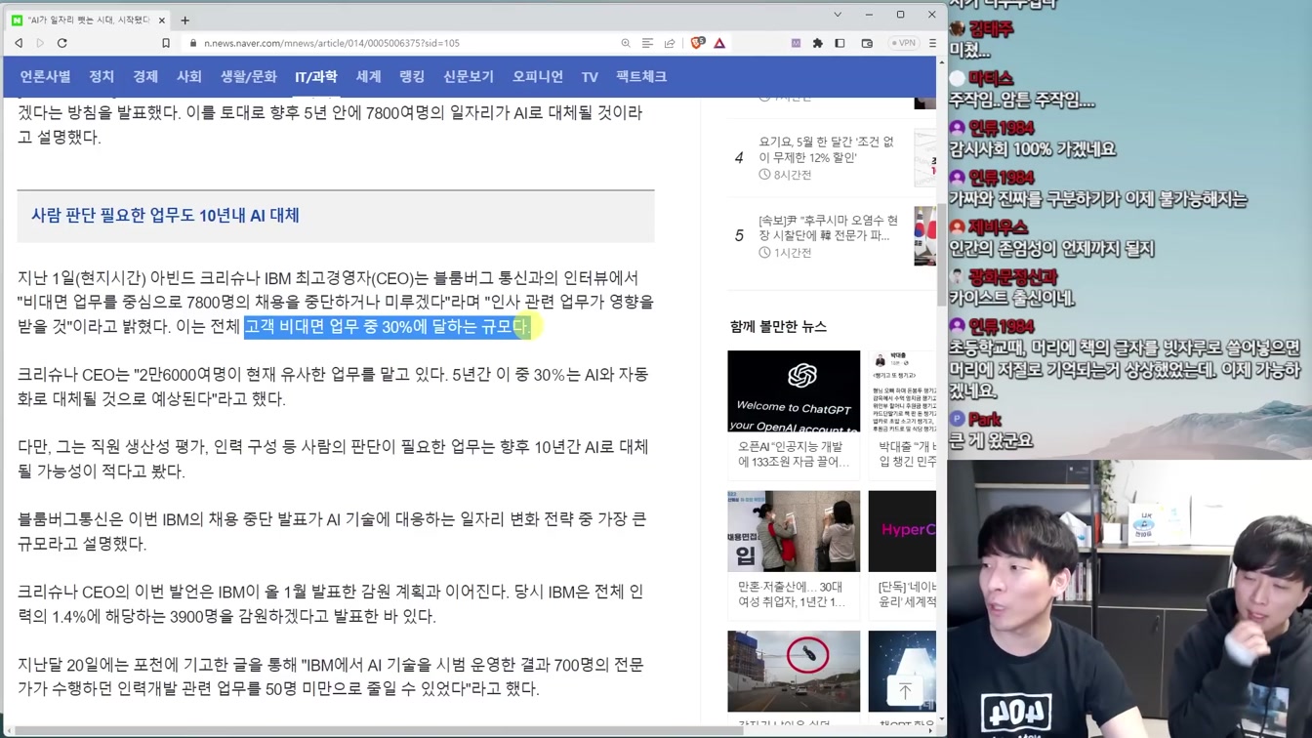Open the 언론사별 menu
Screen dimensions: 1312x738
[45, 76]
